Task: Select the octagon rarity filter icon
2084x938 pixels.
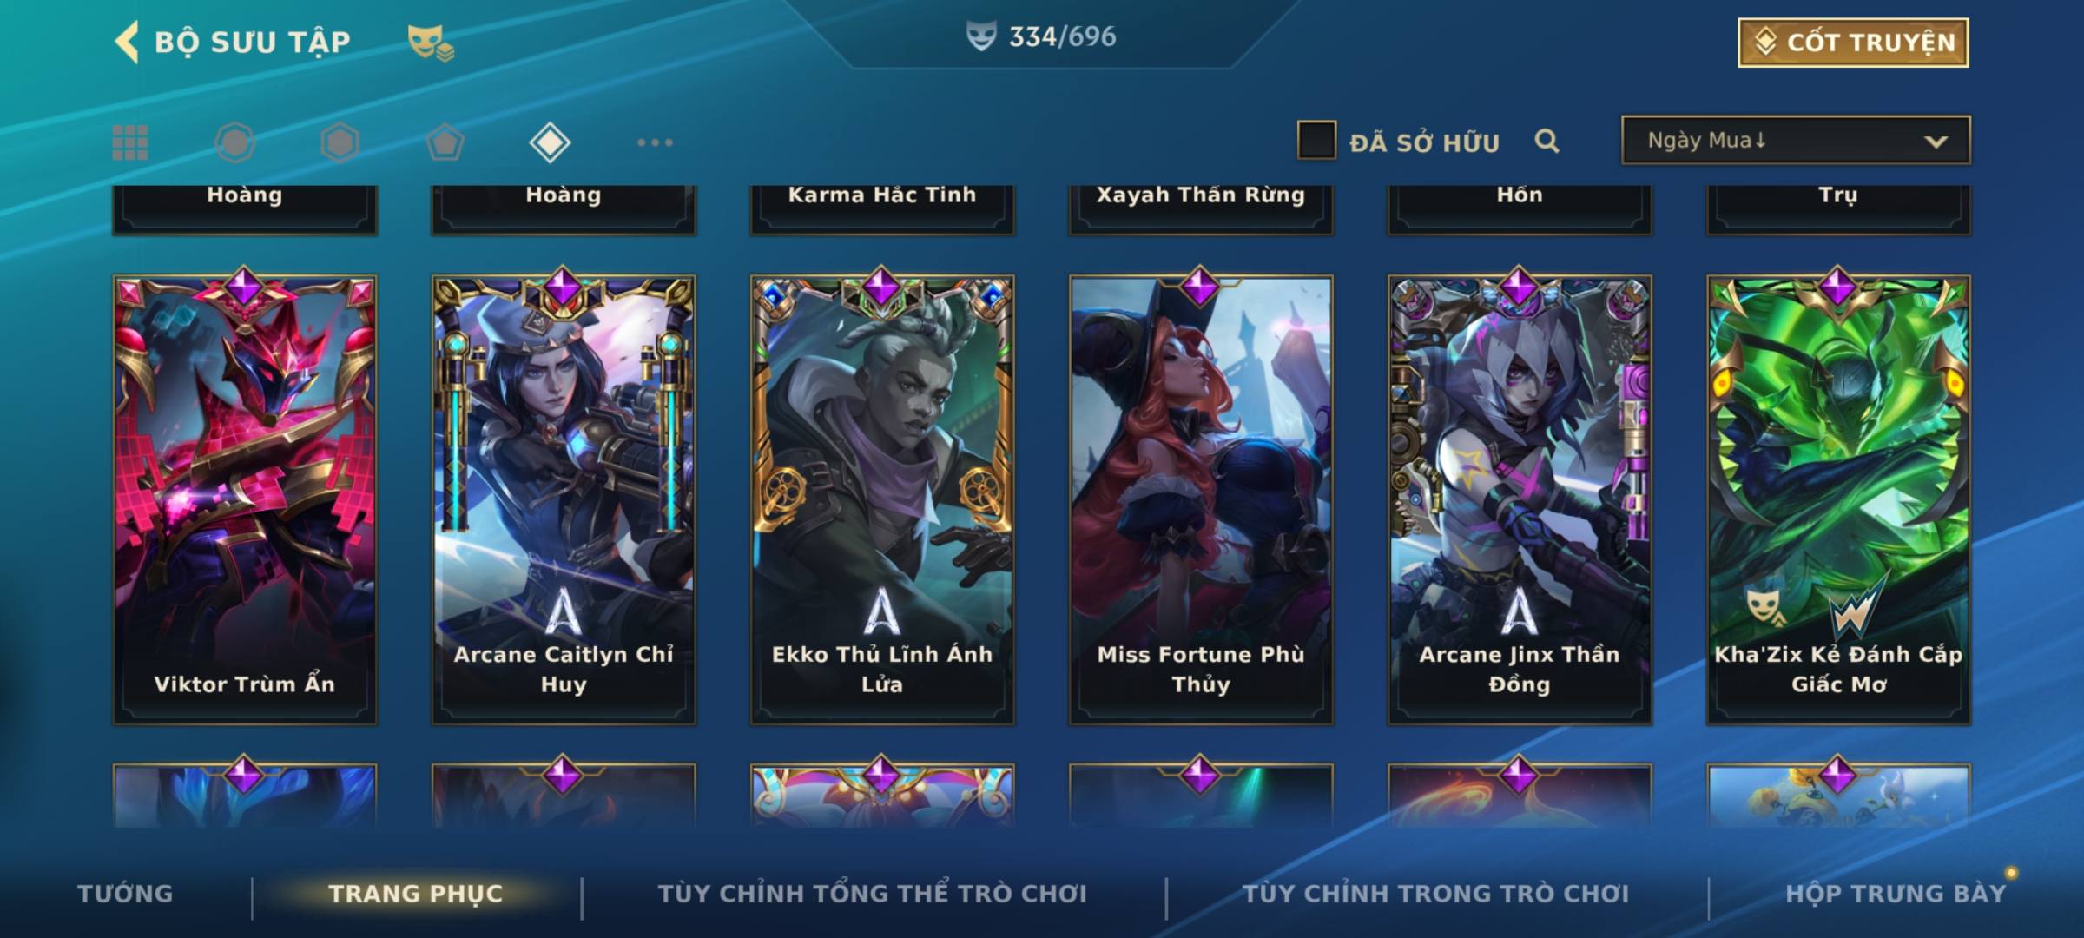Action: coord(234,142)
